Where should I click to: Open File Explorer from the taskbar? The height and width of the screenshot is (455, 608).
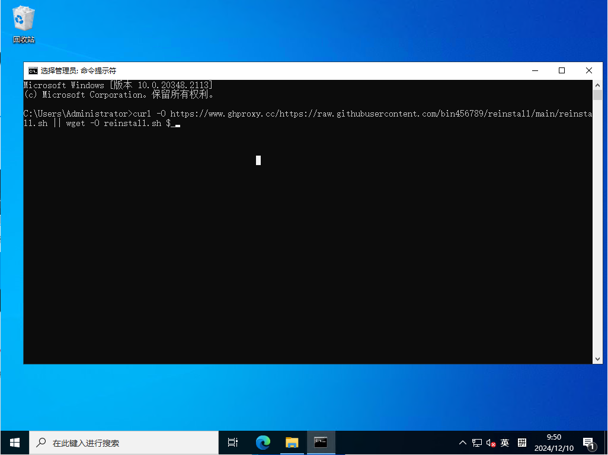point(292,442)
